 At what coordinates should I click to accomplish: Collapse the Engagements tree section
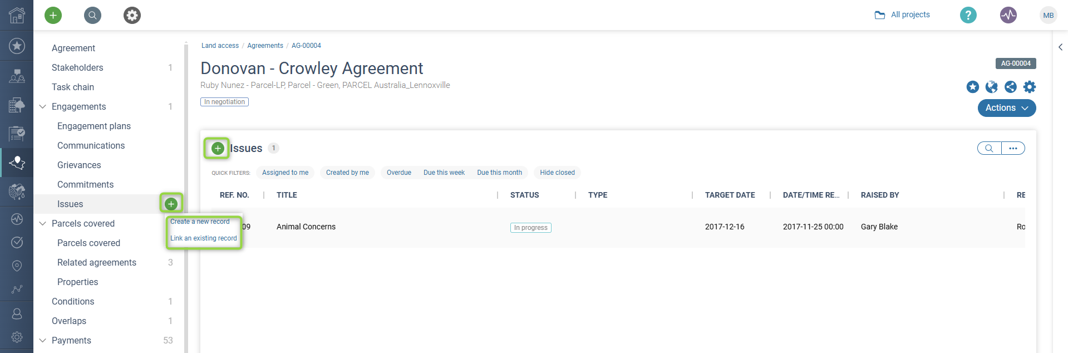43,106
